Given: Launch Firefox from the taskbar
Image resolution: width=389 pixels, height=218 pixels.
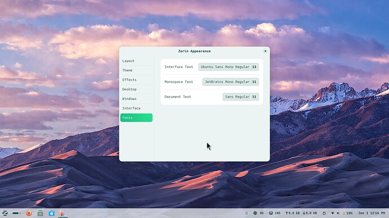Looking at the screenshot, I should click(x=29, y=213).
